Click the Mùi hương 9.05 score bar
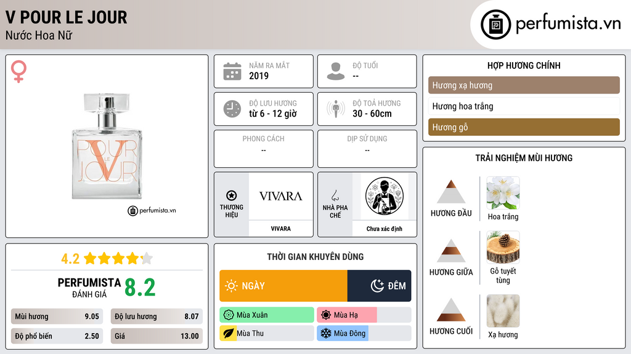This screenshot has width=631, height=354. pyautogui.click(x=57, y=317)
